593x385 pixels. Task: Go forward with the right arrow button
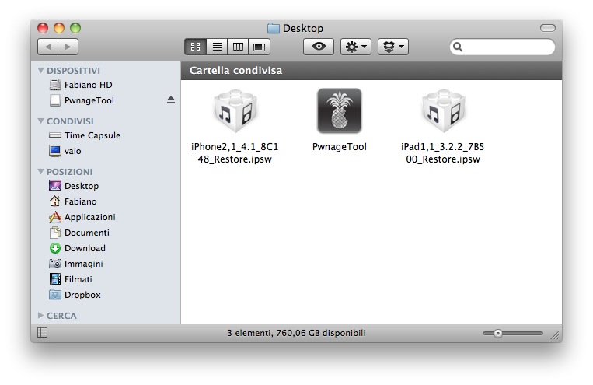pos(68,47)
